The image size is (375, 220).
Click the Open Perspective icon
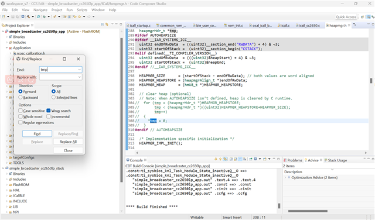(x=362, y=17)
